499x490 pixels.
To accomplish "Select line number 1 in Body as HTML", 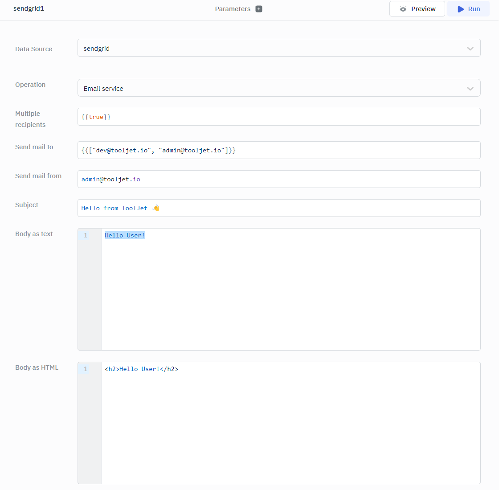I will point(86,369).
